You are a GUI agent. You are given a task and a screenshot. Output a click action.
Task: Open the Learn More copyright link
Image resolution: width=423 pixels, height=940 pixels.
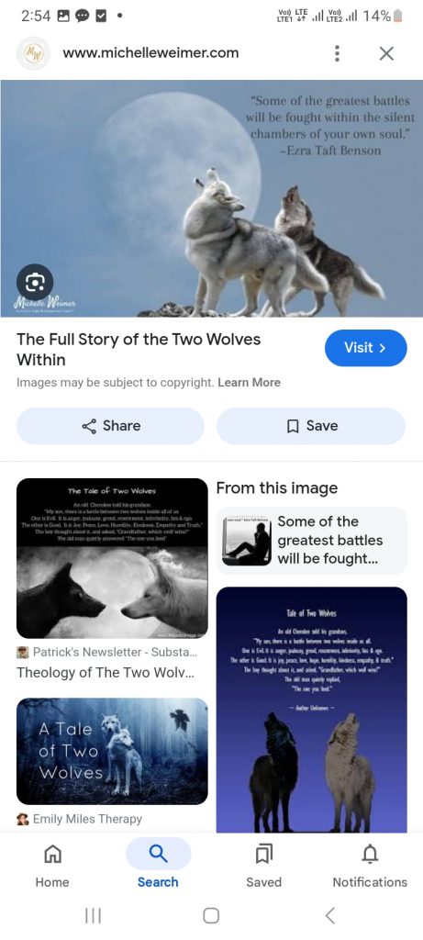(x=249, y=383)
